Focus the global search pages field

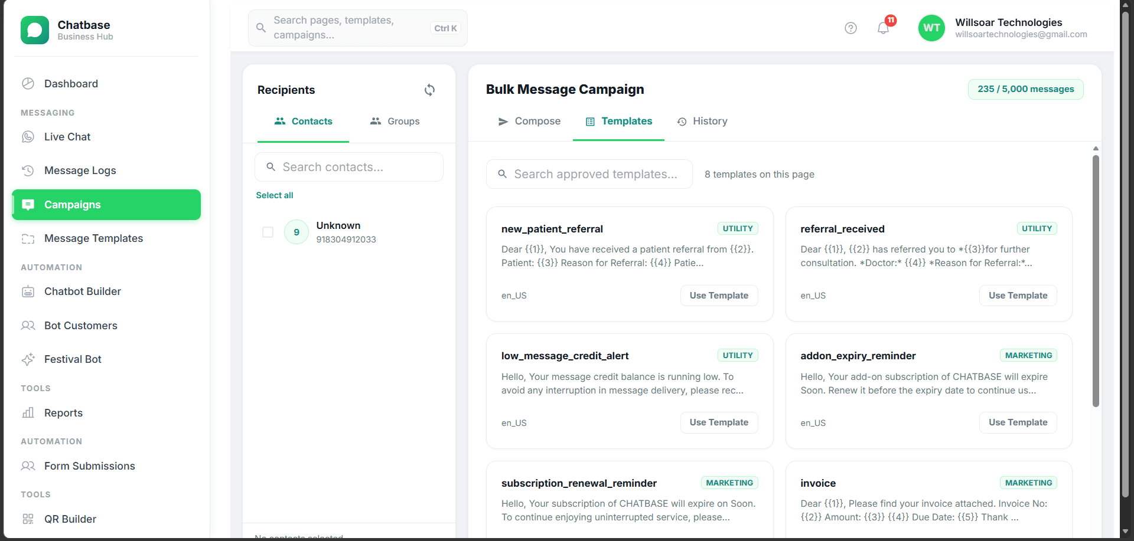pyautogui.click(x=358, y=28)
